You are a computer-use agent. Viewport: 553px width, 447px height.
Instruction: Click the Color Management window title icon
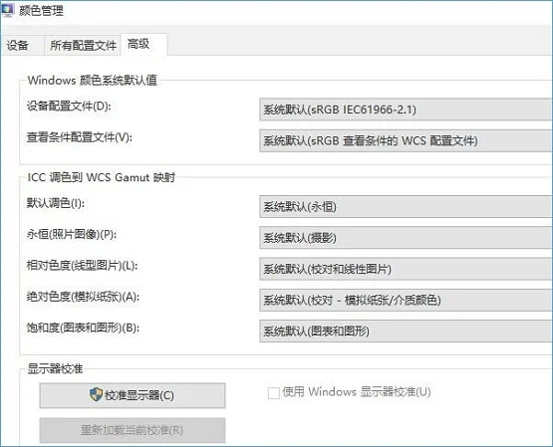[x=8, y=10]
